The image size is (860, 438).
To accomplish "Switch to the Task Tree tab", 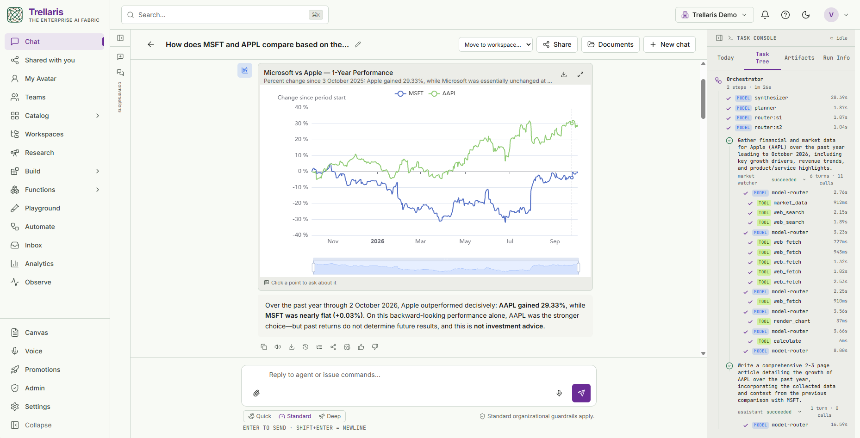I will [762, 58].
